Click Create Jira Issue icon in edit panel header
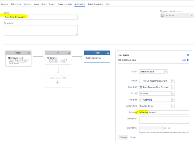The height and width of the screenshot is (141, 194). [120, 60]
